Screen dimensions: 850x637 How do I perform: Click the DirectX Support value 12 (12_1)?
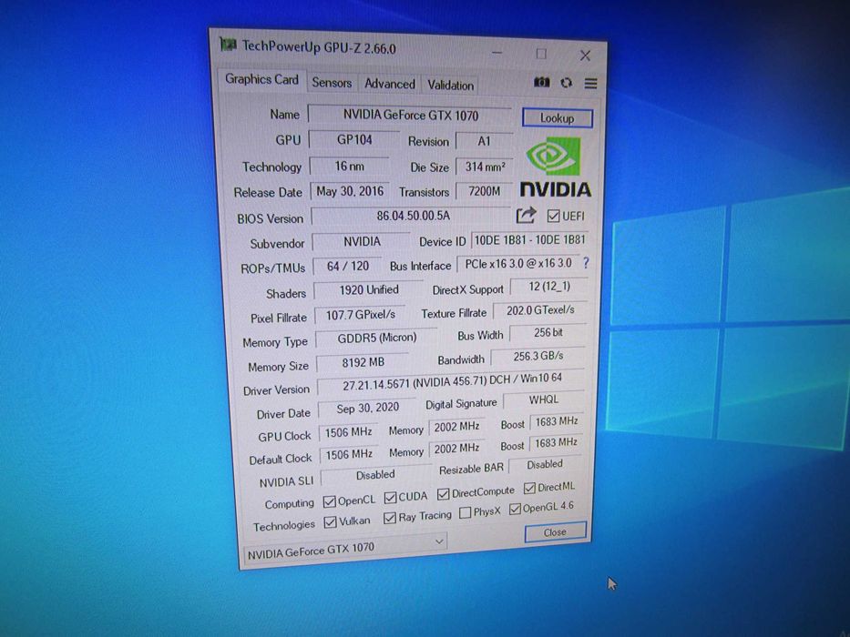tap(549, 287)
